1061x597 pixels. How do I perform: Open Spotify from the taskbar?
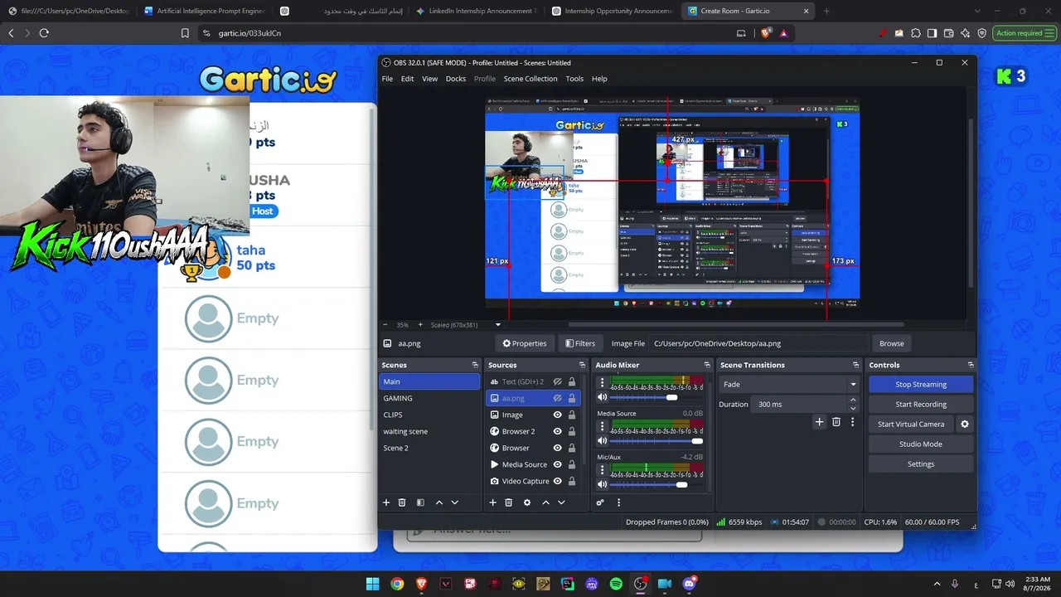[616, 584]
